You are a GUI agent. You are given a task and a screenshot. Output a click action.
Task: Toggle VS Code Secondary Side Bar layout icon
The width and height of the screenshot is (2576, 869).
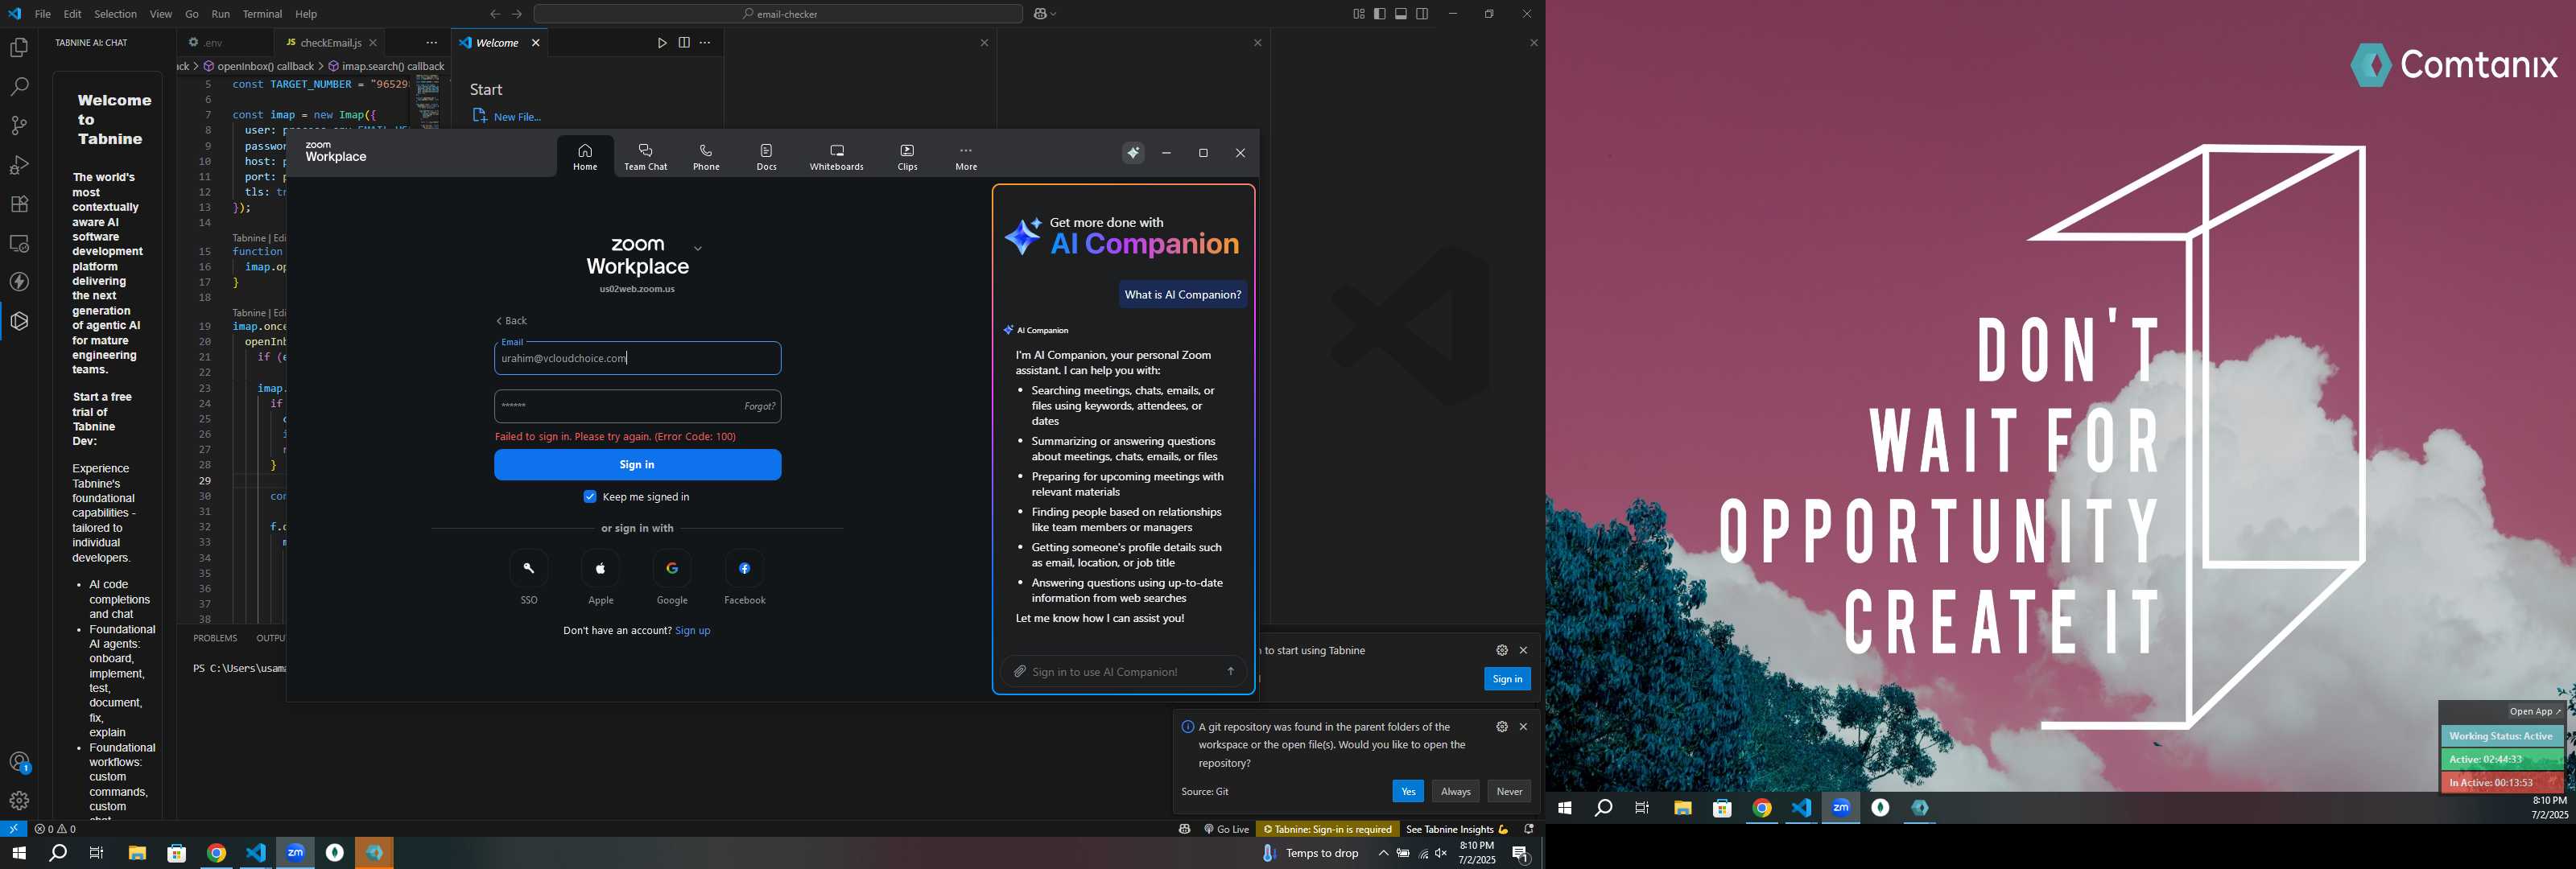(1422, 14)
